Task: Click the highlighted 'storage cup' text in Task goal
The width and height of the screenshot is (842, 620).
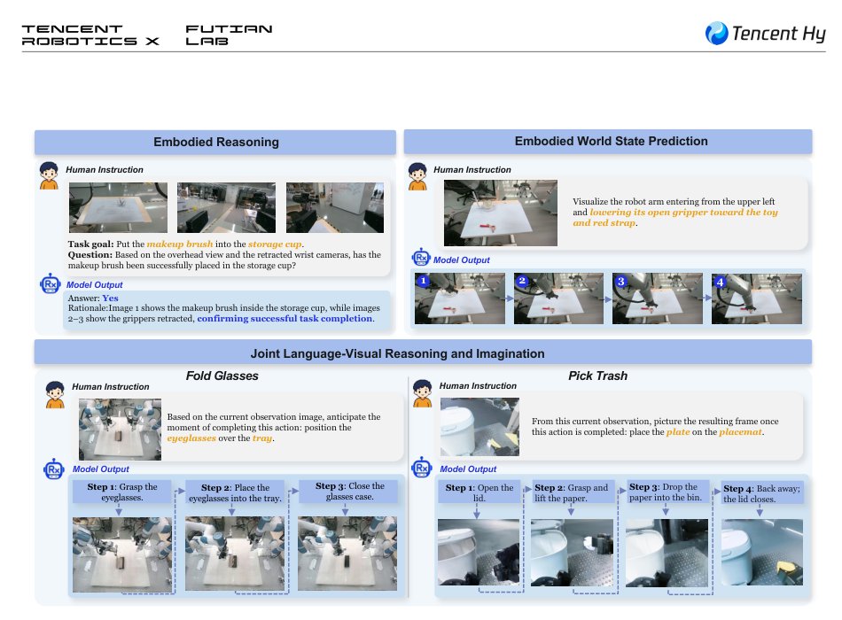Action: coord(275,244)
